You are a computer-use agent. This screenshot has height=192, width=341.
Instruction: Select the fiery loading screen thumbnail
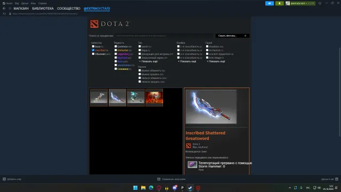click(x=154, y=97)
